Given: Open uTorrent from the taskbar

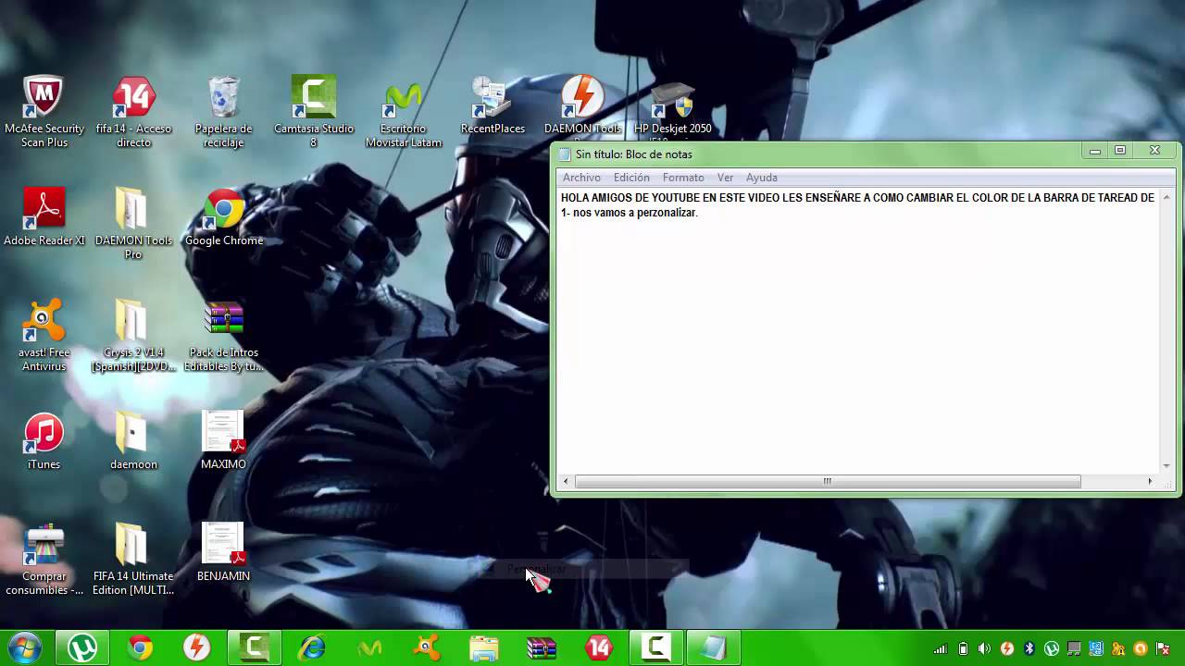Looking at the screenshot, I should tap(82, 647).
